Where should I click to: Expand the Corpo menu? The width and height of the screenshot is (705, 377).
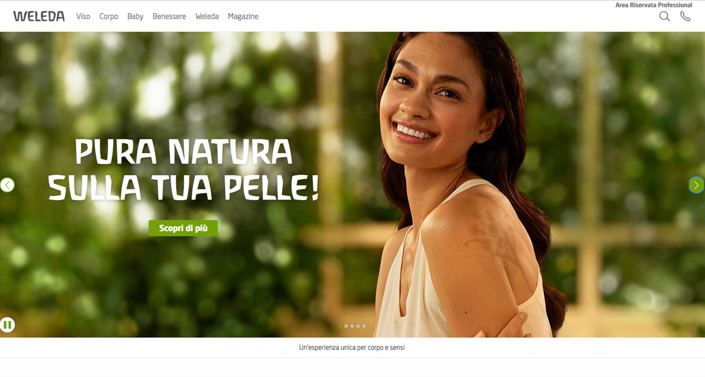(x=109, y=17)
